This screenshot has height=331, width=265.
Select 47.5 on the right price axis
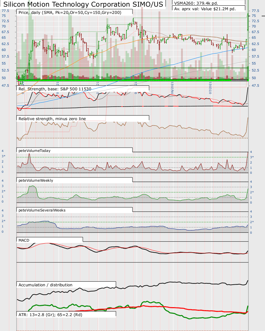pos(255,85)
